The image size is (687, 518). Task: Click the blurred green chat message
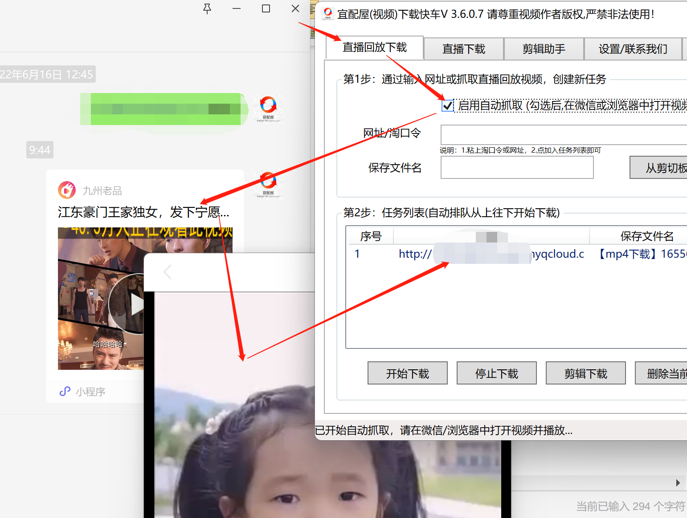163,109
